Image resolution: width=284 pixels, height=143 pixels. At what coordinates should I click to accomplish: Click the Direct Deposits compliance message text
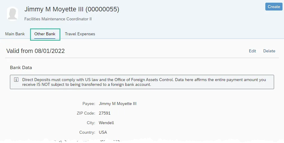[144, 82]
